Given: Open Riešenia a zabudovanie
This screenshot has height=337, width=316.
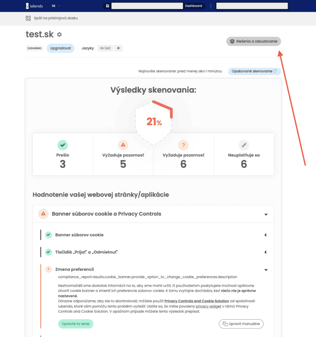Looking at the screenshot, I should click(x=253, y=41).
